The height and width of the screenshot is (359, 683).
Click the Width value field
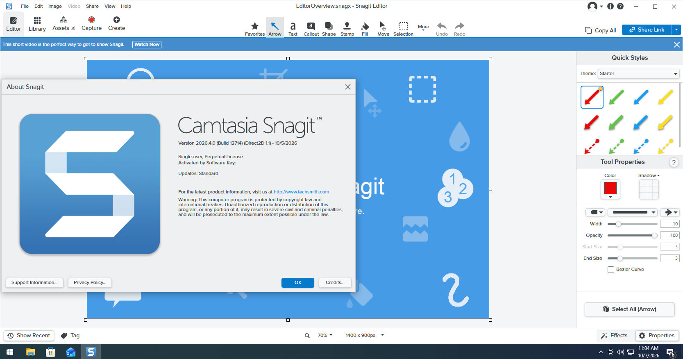coord(670,224)
